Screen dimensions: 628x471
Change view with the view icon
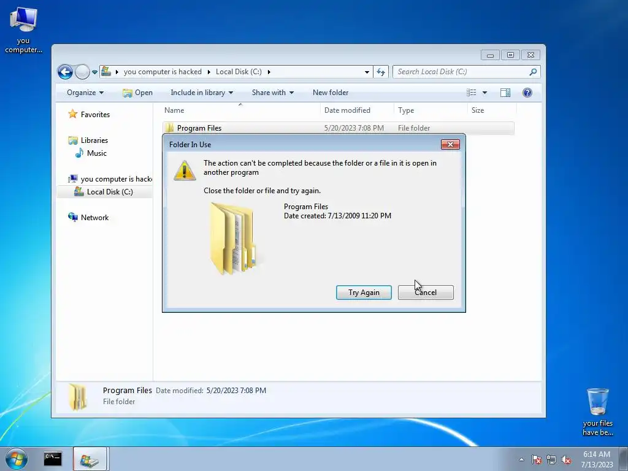click(x=472, y=93)
